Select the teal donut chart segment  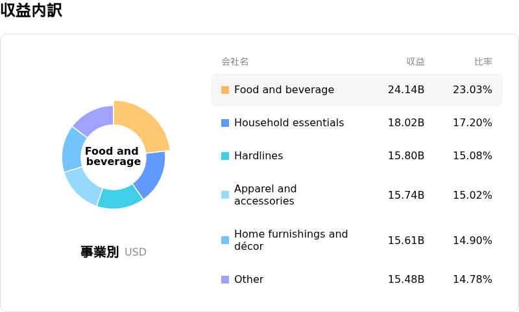click(x=119, y=197)
